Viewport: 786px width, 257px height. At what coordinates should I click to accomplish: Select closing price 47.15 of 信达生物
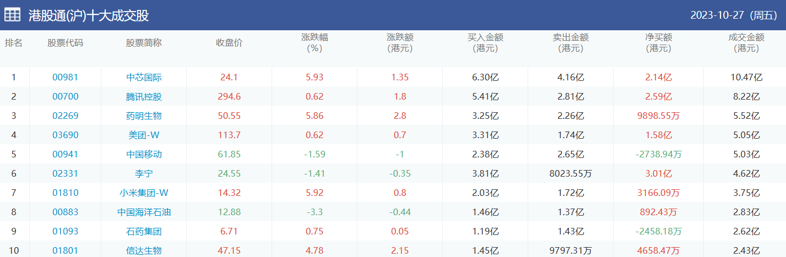(x=229, y=251)
